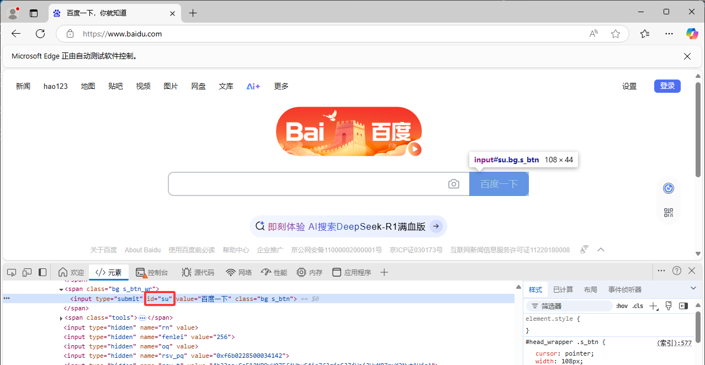
Task: Click the 百度一下 search button
Action: pos(499,184)
